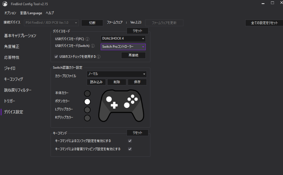This screenshot has height=175, width=283.
Task: Pick the Rグリップカラー color swatch
Action: [x=87, y=118]
